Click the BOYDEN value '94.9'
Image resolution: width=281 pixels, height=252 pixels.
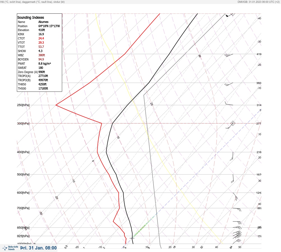(x=41, y=59)
